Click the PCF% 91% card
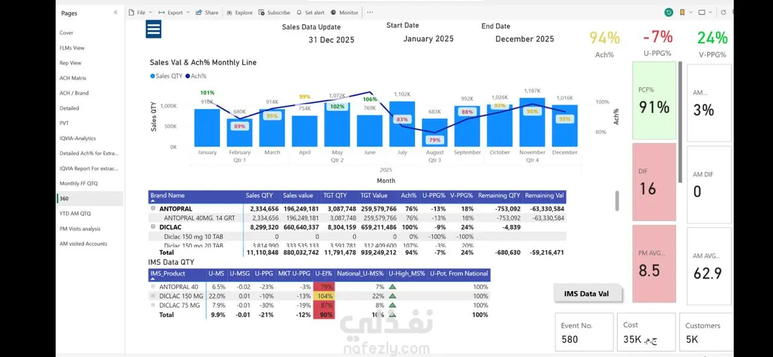Screen dimensions: 773x357 pyautogui.click(x=654, y=101)
